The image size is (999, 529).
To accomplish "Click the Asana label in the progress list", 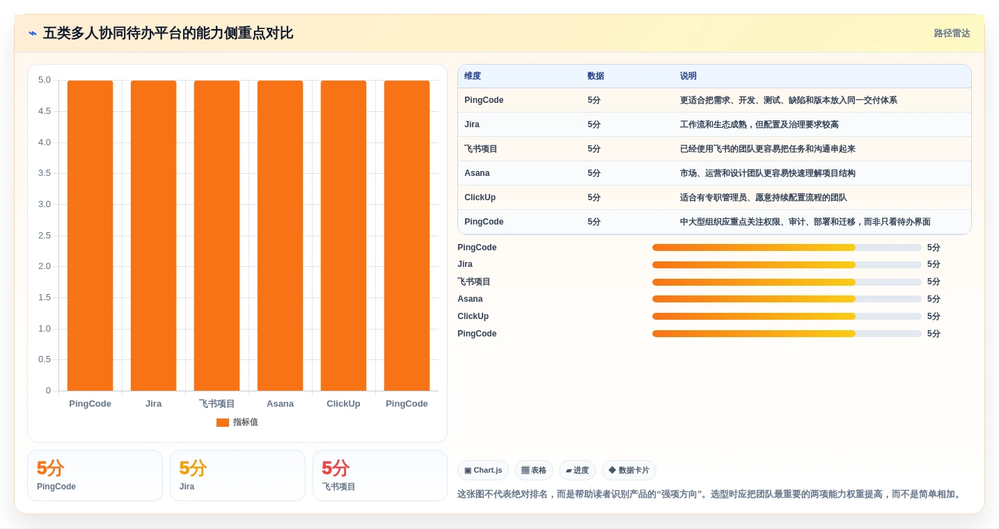I will point(470,299).
